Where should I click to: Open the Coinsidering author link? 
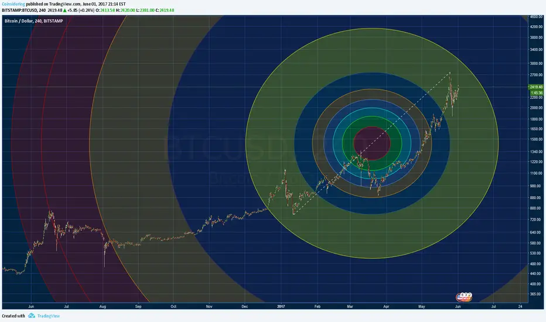point(13,4)
